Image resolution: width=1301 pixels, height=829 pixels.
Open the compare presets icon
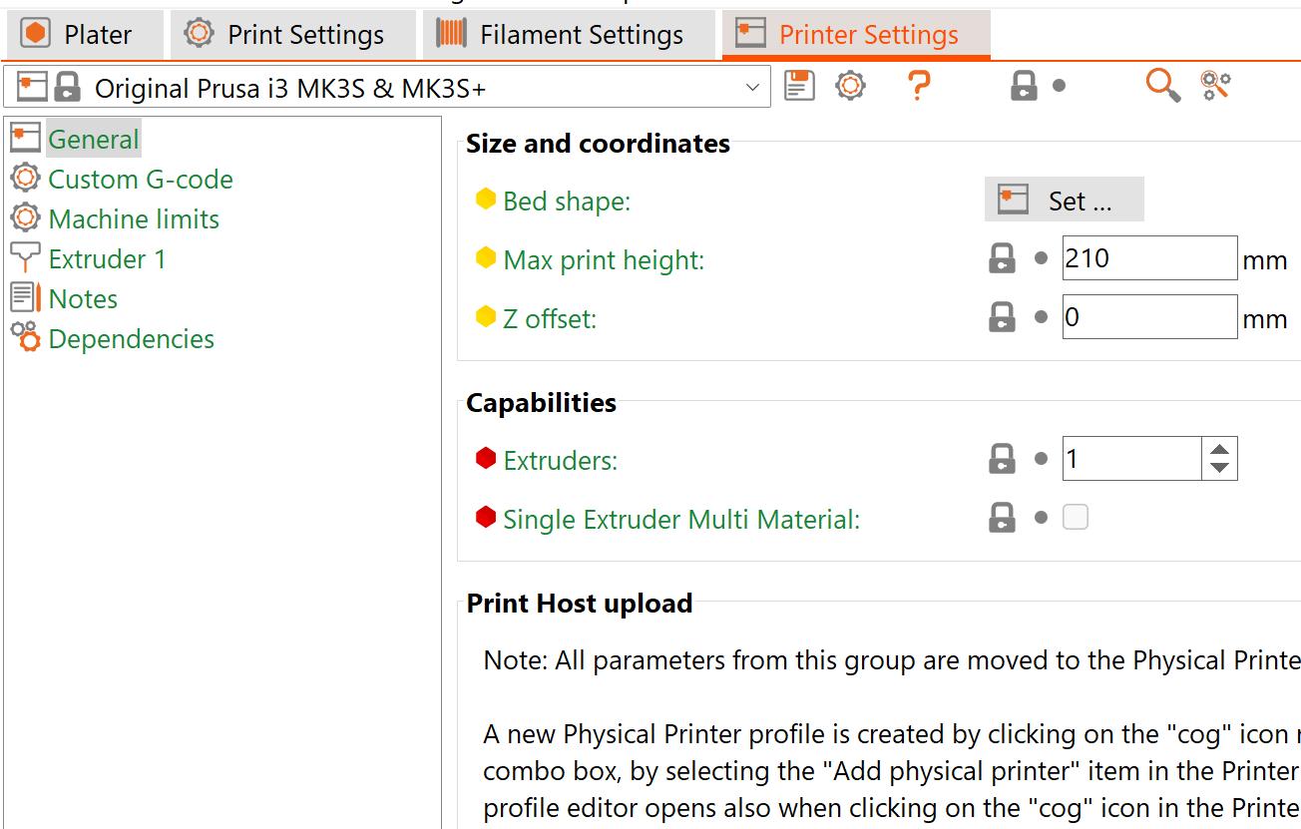tap(1215, 86)
